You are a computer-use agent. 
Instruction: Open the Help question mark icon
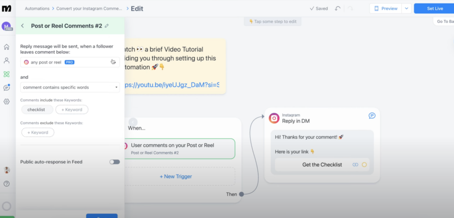click(6, 184)
